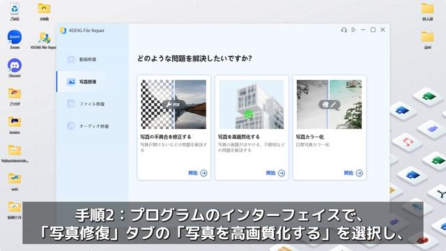Maximize the 4DDiG File Repair window
446x251 pixels.
coord(373,30)
